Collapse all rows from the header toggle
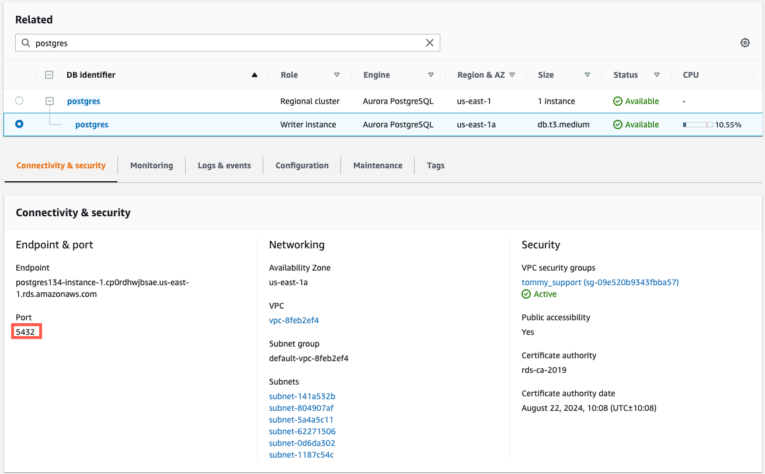The height and width of the screenshot is (474, 765). pyautogui.click(x=50, y=75)
